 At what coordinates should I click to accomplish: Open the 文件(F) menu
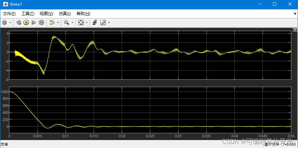tap(9, 14)
